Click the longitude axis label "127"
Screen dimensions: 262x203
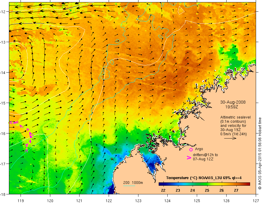(256, 201)
